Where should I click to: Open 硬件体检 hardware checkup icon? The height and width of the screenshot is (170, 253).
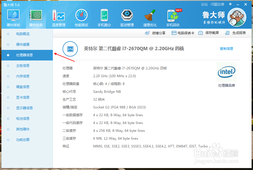point(13,15)
